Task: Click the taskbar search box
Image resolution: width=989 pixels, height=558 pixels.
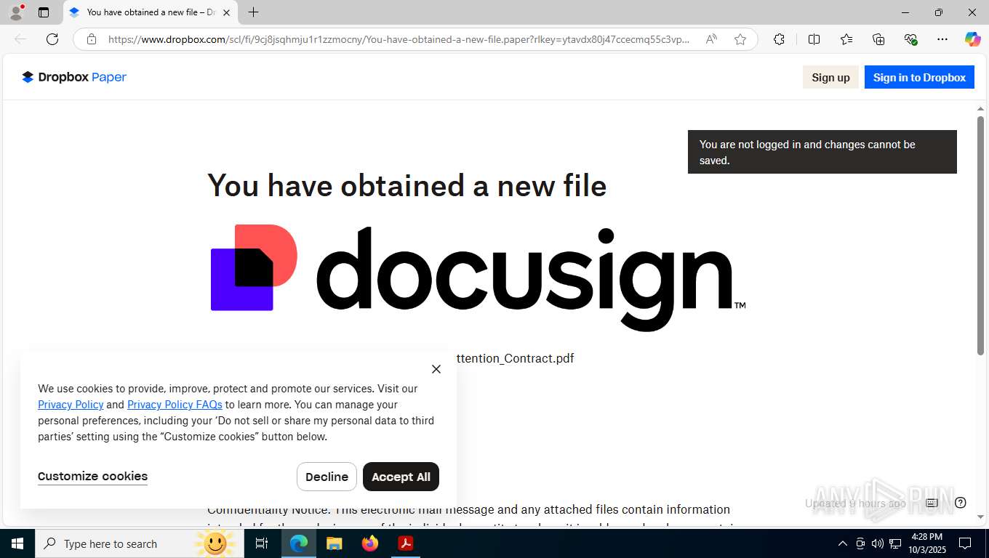Action: point(140,543)
